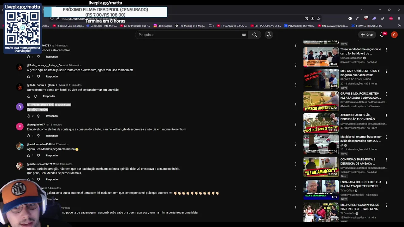Click the site lock icon by URL

tap(57, 19)
